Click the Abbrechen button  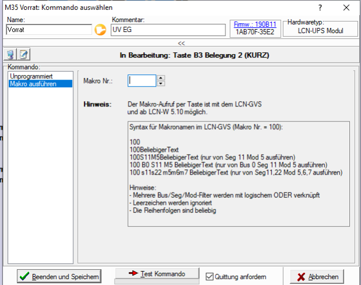317,277
